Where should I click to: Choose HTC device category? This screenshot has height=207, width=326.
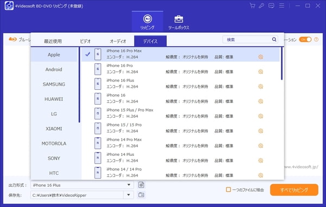click(54, 173)
